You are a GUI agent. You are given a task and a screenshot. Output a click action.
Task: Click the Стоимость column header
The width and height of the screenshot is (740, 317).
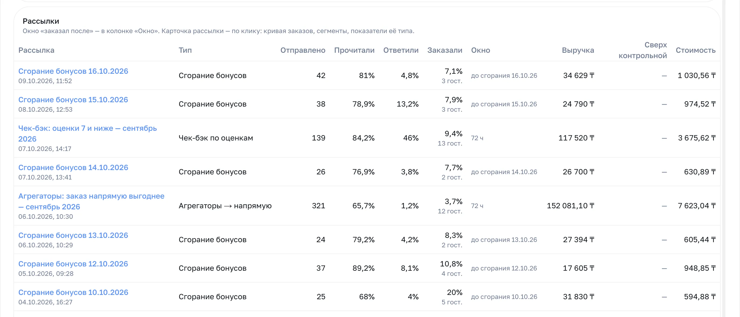(x=696, y=50)
